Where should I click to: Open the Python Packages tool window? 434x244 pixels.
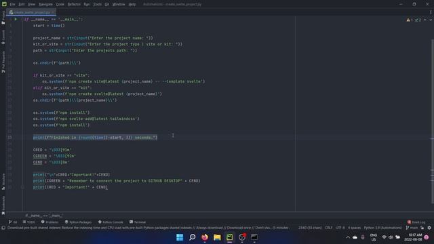(78, 222)
